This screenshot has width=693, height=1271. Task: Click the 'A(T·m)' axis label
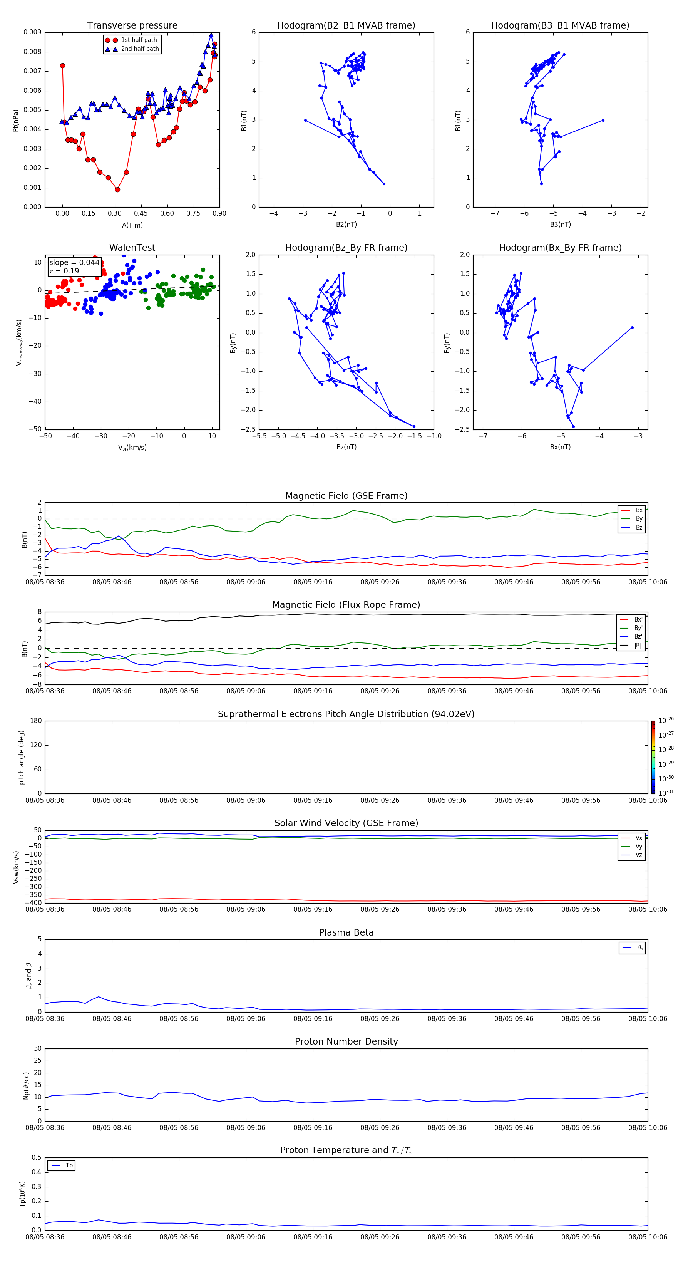pos(132,225)
